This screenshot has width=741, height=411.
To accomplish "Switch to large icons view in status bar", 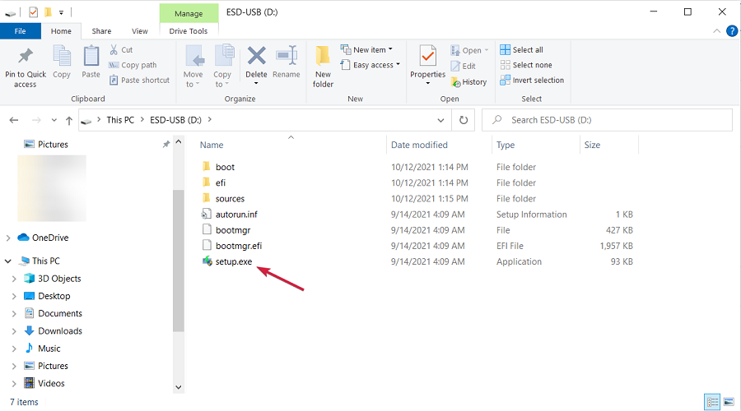I will (x=729, y=402).
